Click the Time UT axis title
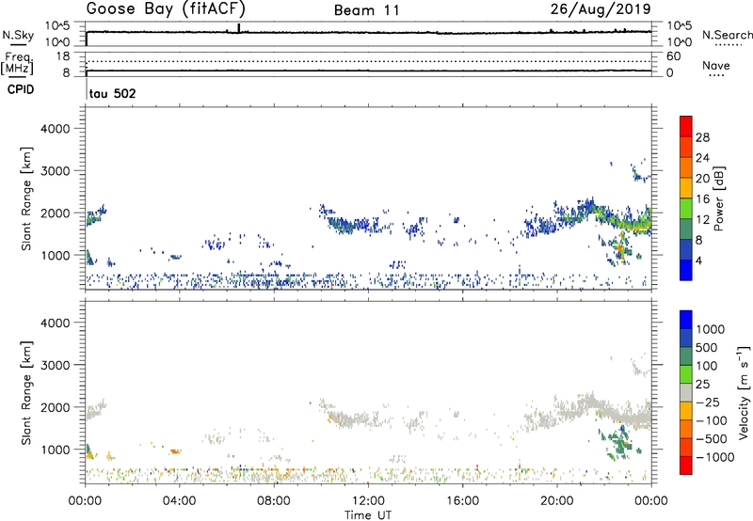Screen dimensions: 753x521 pos(368,515)
